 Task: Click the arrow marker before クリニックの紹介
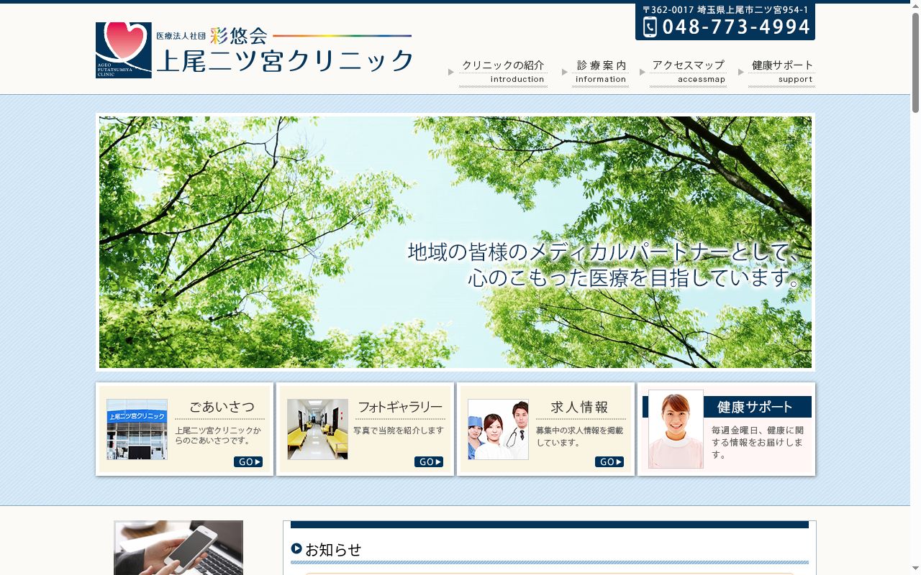(451, 72)
